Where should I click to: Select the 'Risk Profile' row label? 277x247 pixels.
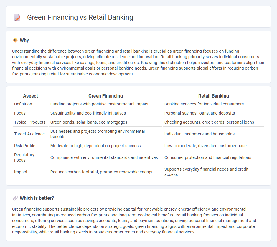24,146
